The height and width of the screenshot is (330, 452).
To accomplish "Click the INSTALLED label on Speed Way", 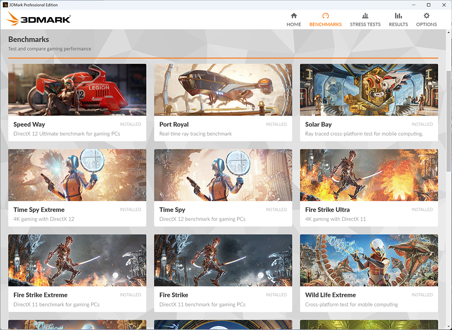I will point(130,124).
